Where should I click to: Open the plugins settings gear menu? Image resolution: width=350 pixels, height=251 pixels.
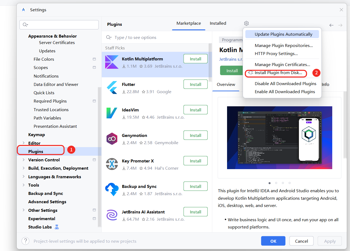[246, 23]
